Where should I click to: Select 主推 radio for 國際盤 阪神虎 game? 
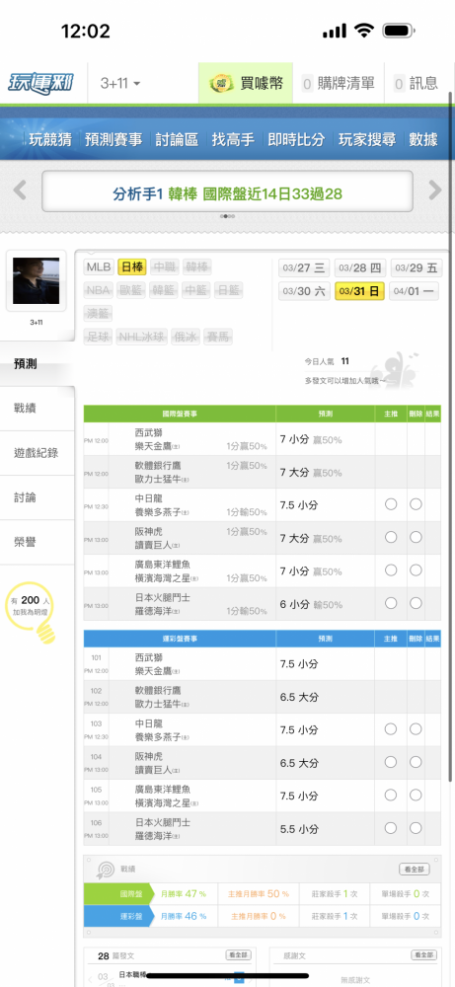[x=391, y=537]
